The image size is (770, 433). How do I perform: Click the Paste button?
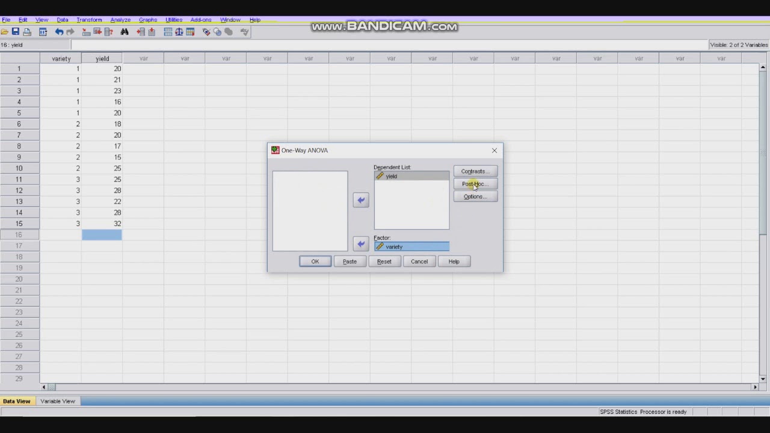(x=350, y=262)
